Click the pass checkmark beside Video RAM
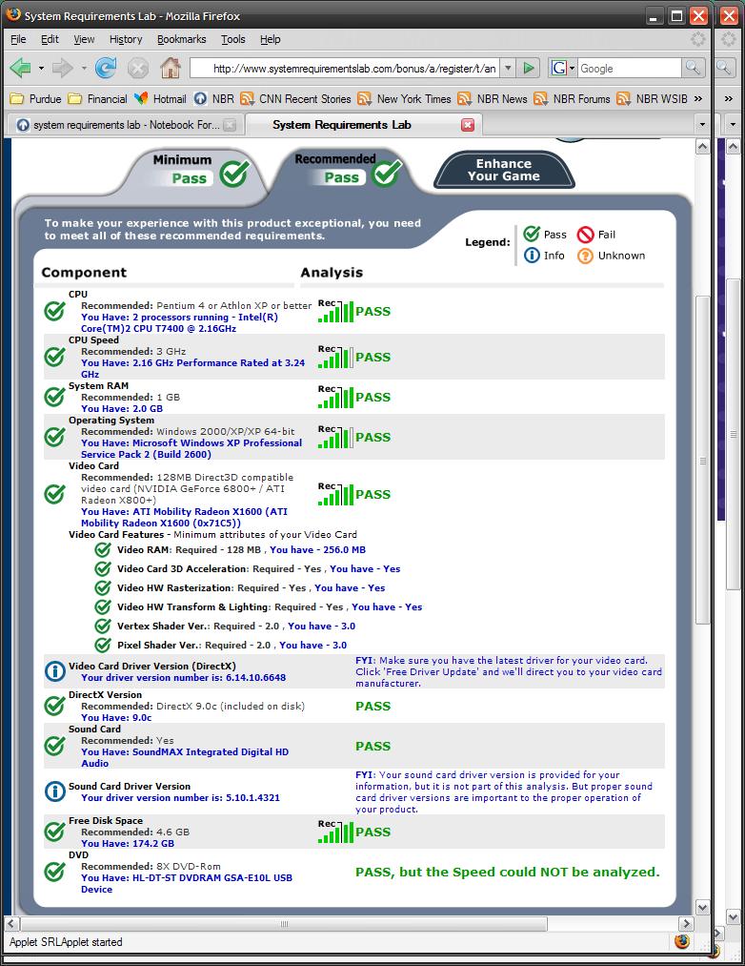This screenshot has width=745, height=966. 103,549
